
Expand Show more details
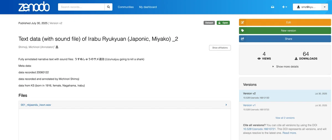pyautogui.click(x=285, y=67)
